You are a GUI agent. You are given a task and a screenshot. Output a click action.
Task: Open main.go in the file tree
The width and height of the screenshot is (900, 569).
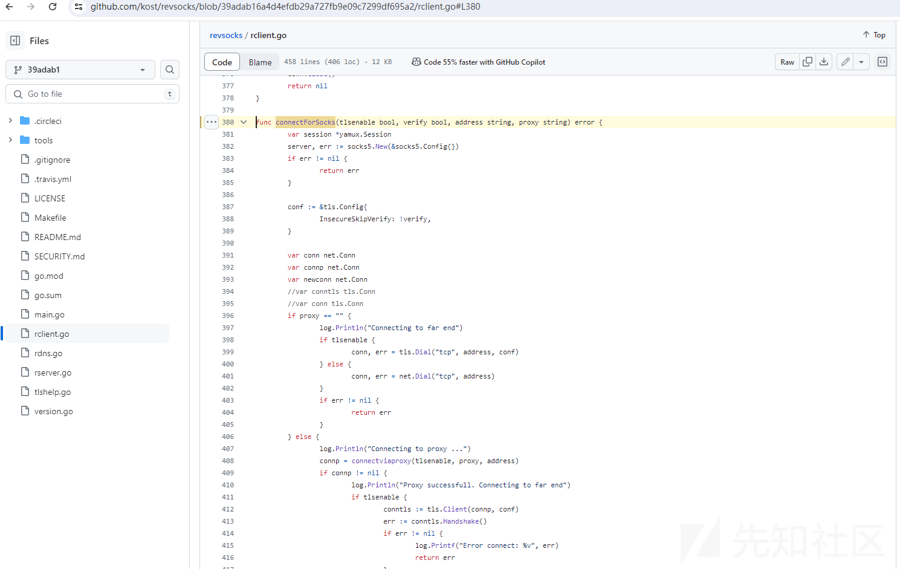pos(49,314)
